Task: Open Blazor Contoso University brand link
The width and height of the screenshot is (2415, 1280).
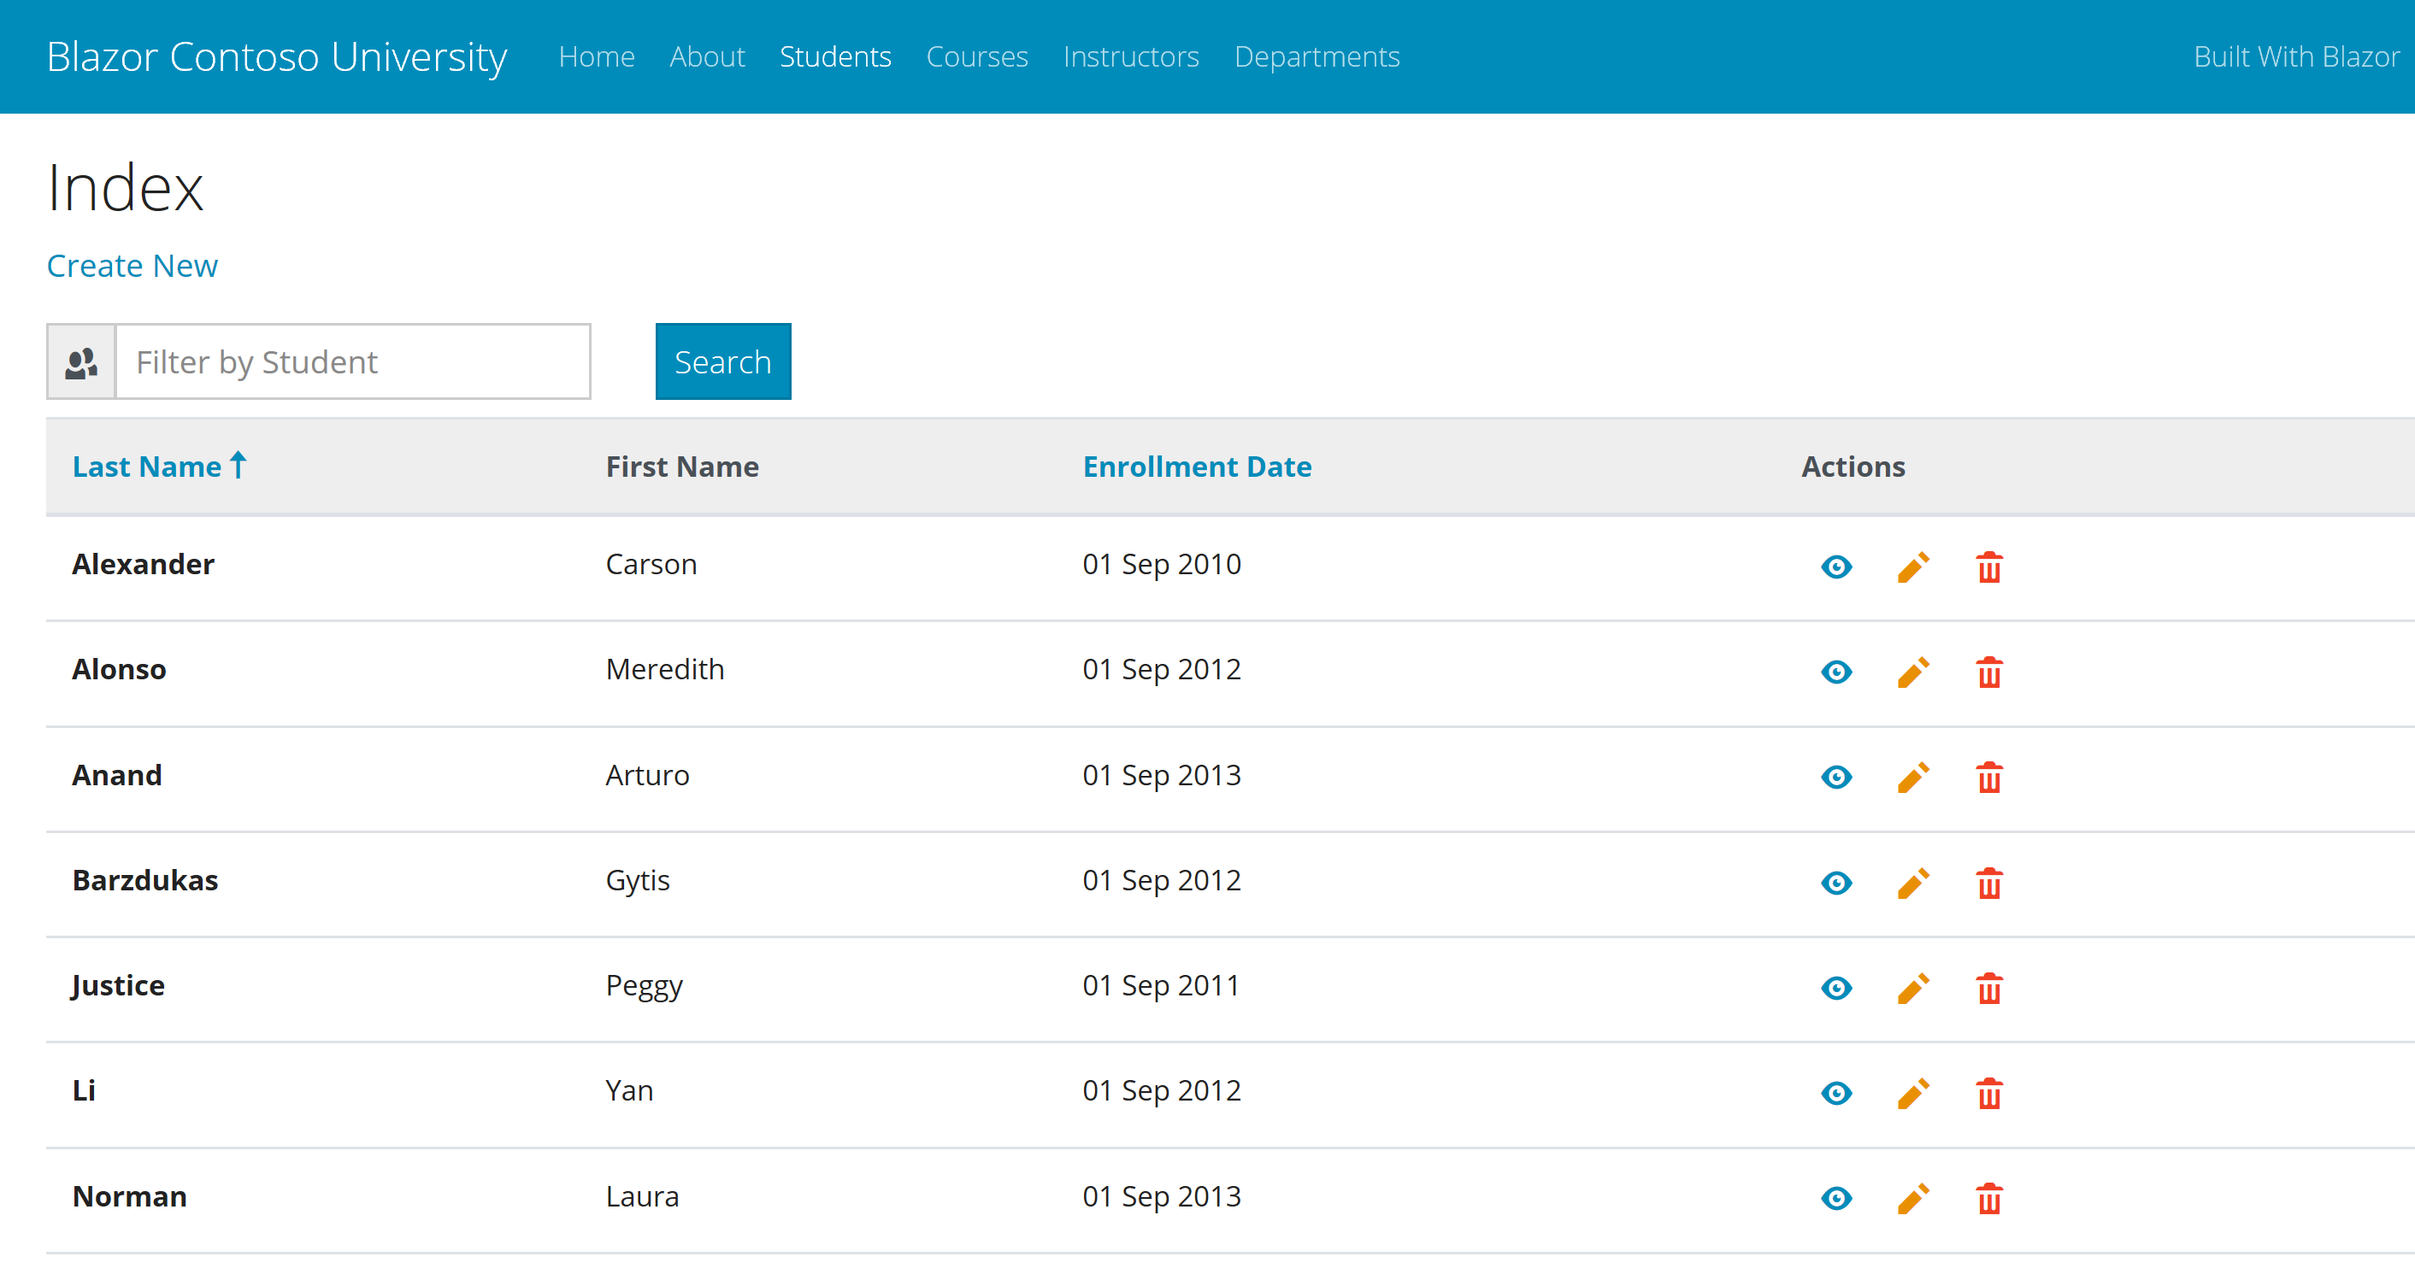Action: pyautogui.click(x=277, y=56)
